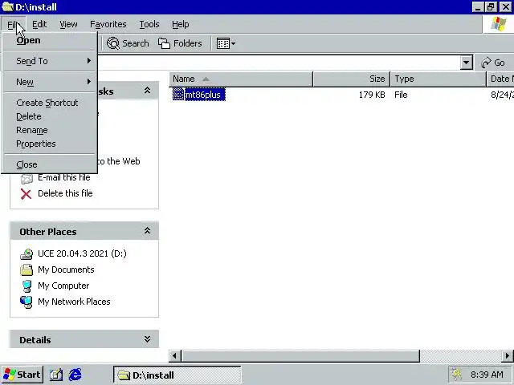Sort by Name column header

tap(241, 79)
